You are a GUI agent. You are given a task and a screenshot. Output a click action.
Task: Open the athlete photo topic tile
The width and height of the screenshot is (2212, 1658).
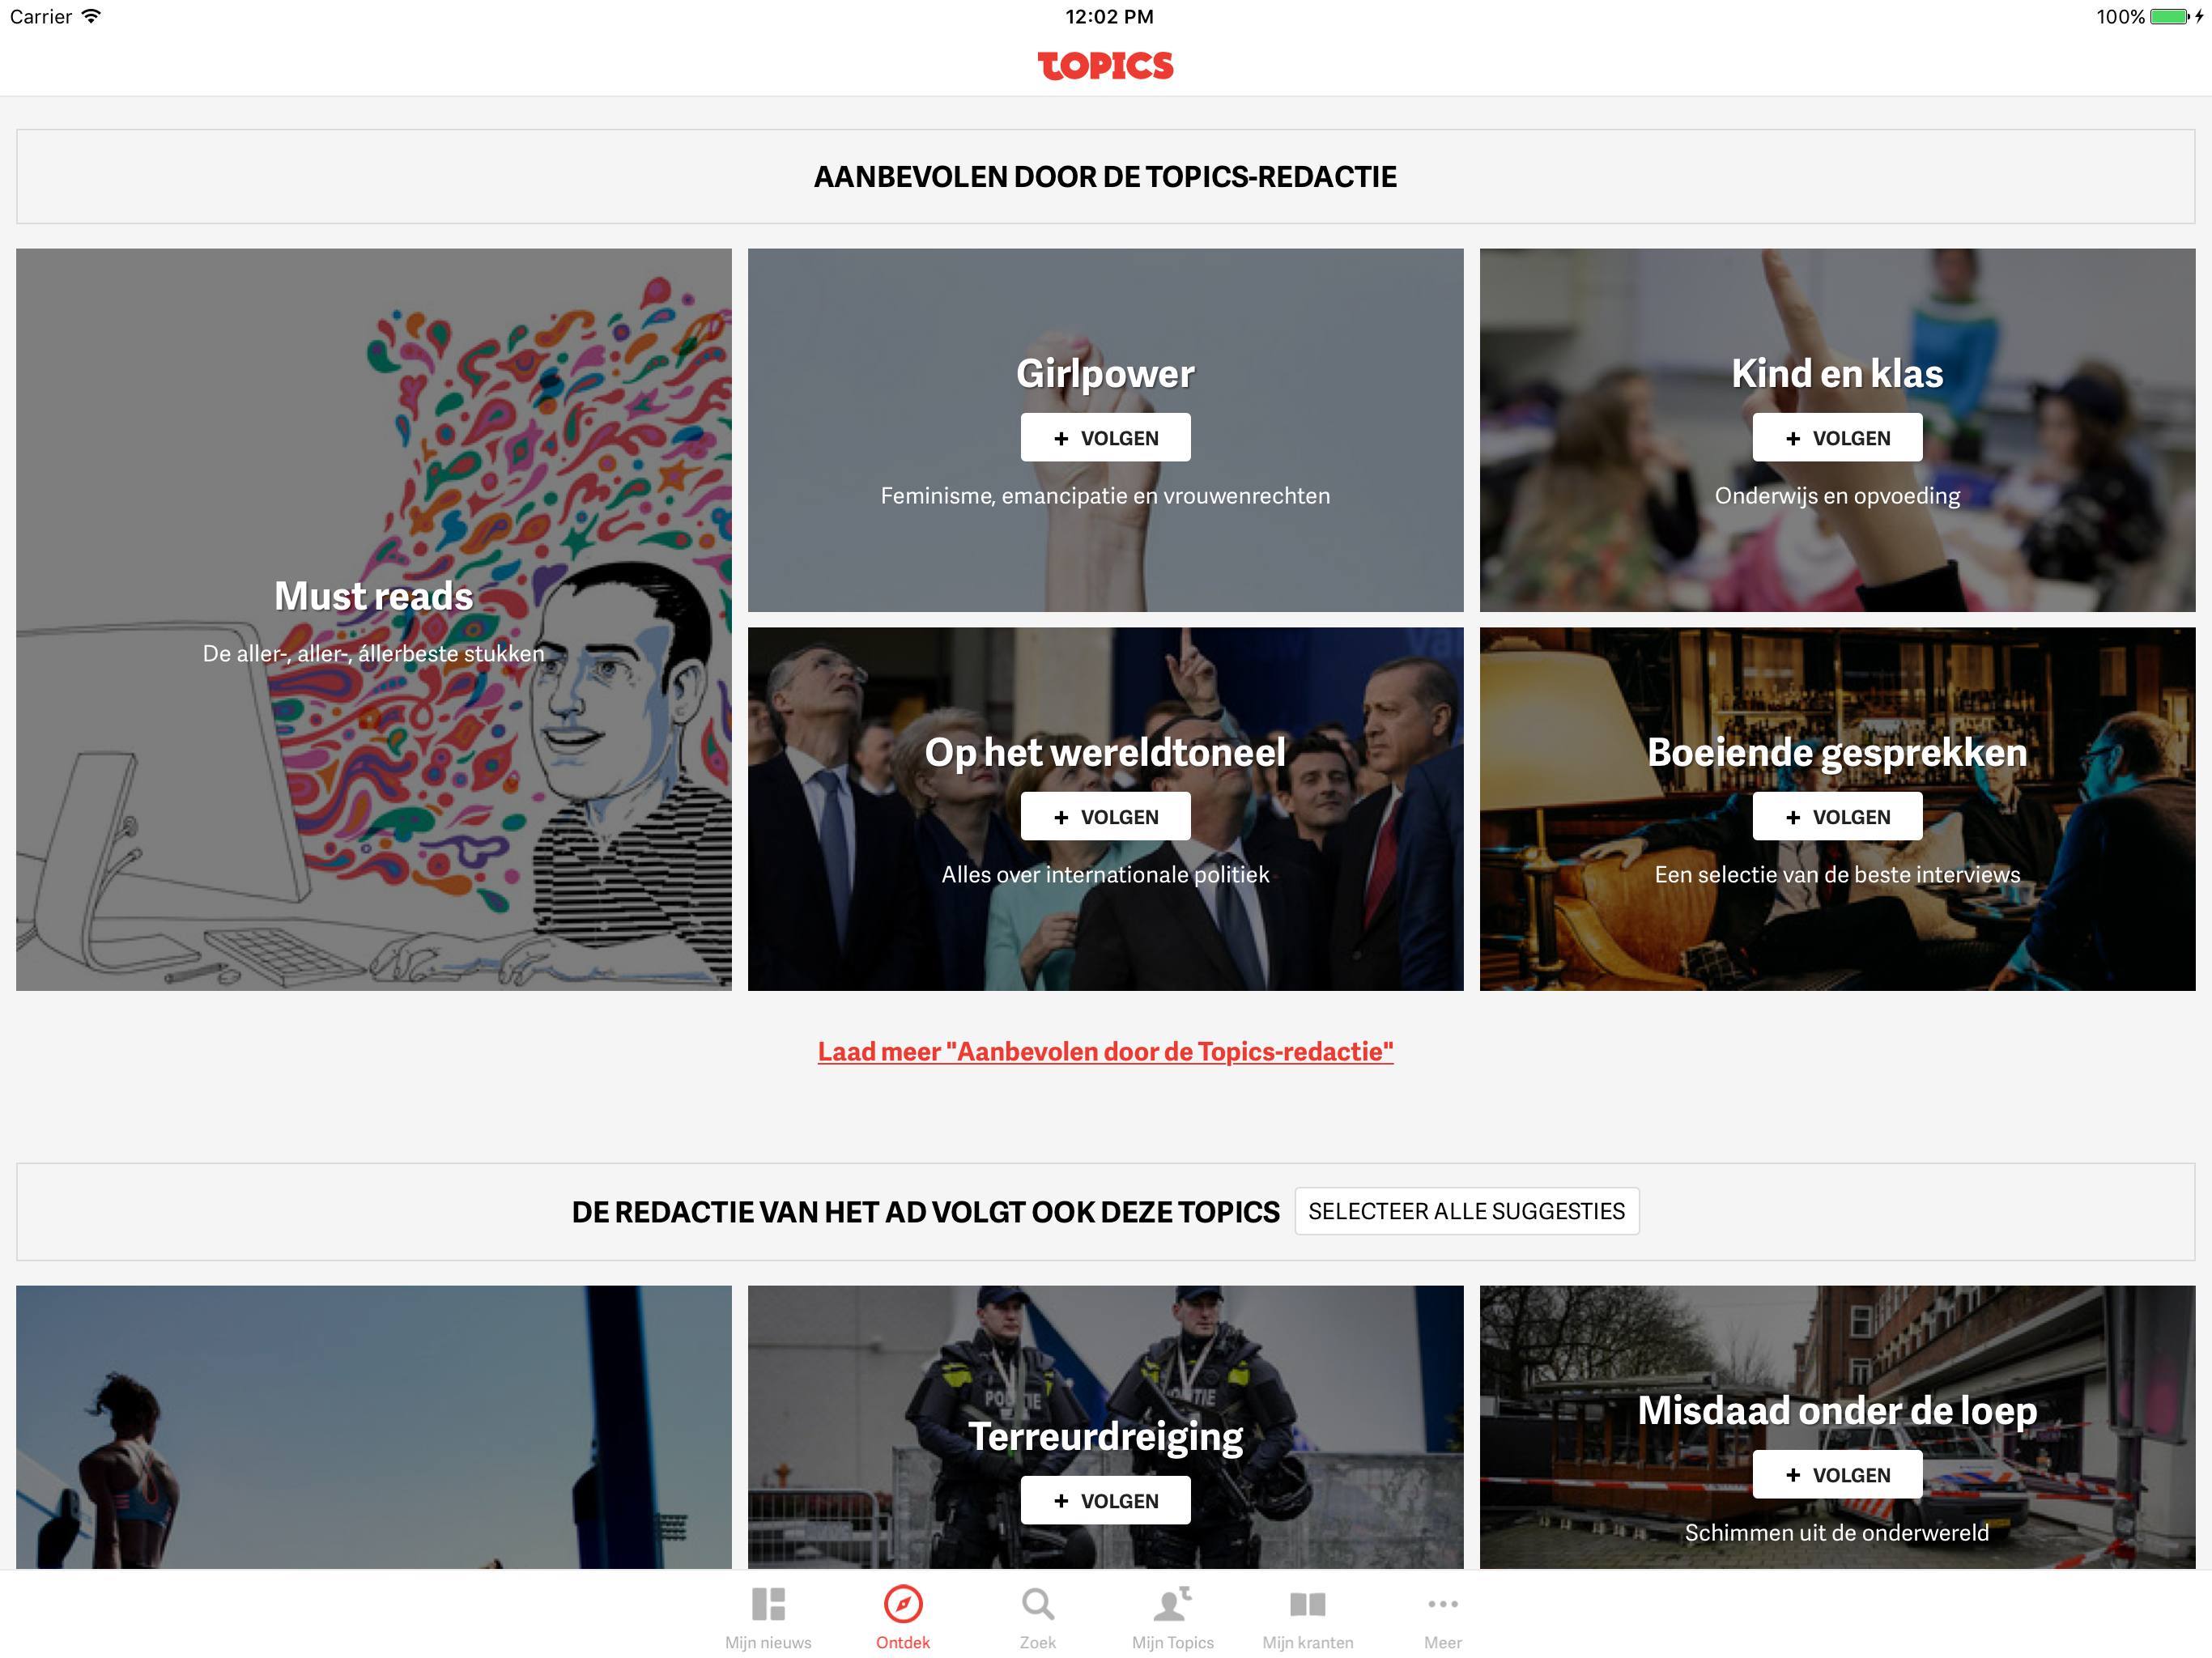pyautogui.click(x=374, y=1427)
